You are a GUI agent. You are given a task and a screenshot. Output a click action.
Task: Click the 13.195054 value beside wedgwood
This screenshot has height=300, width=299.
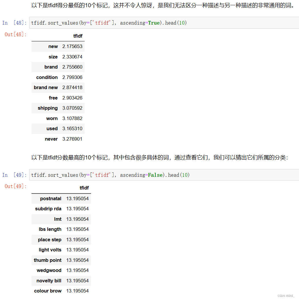click(77, 270)
